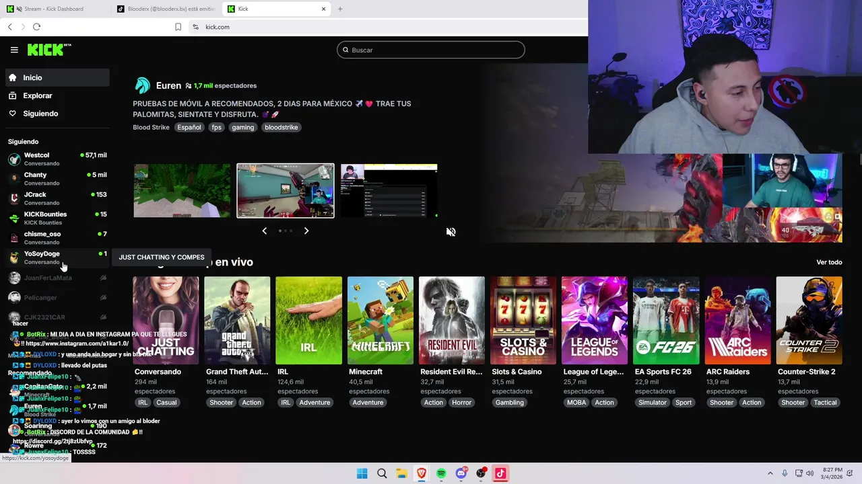Open Windows taskbar search

click(x=382, y=473)
